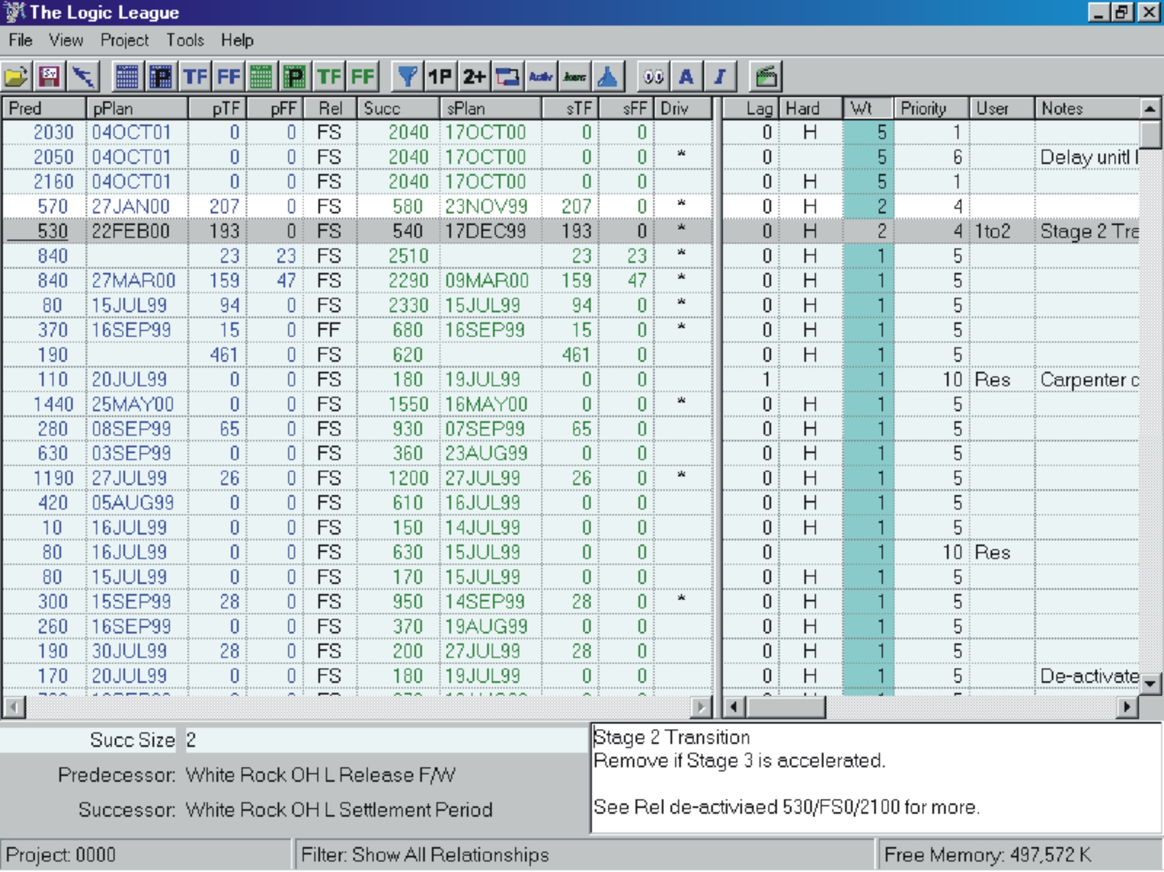Open the View menu
Screen dimensions: 1164x872
pyautogui.click(x=66, y=40)
